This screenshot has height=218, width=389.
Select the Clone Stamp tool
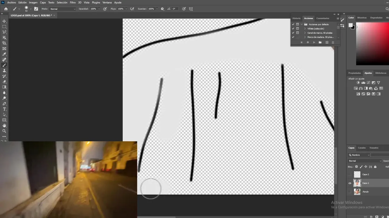click(4, 71)
